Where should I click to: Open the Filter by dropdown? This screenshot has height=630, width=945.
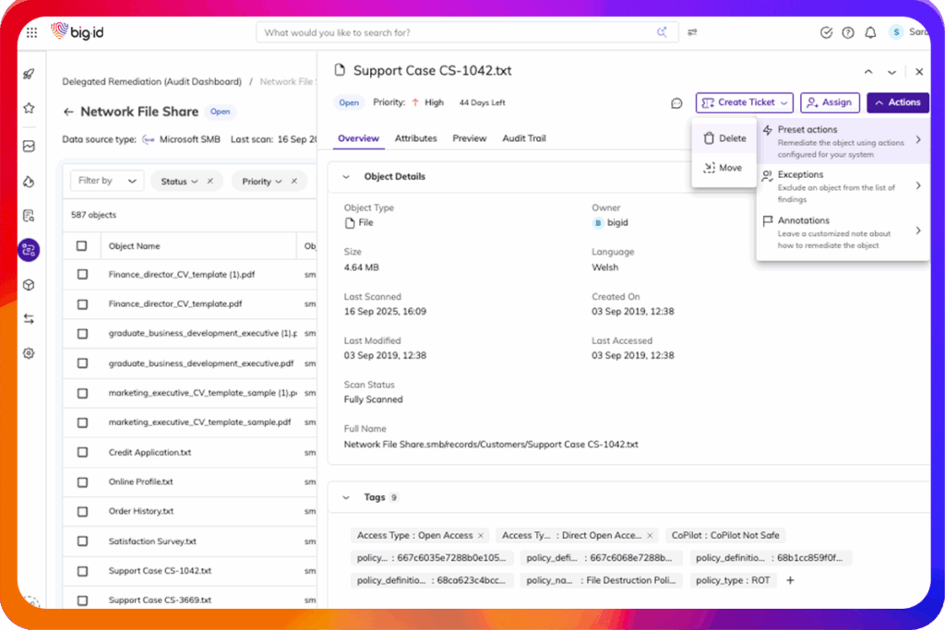[x=107, y=182]
